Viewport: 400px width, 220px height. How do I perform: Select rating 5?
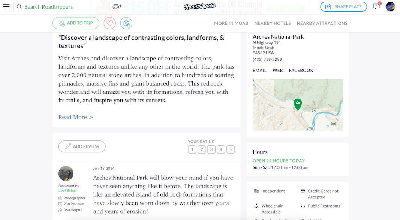(230, 149)
